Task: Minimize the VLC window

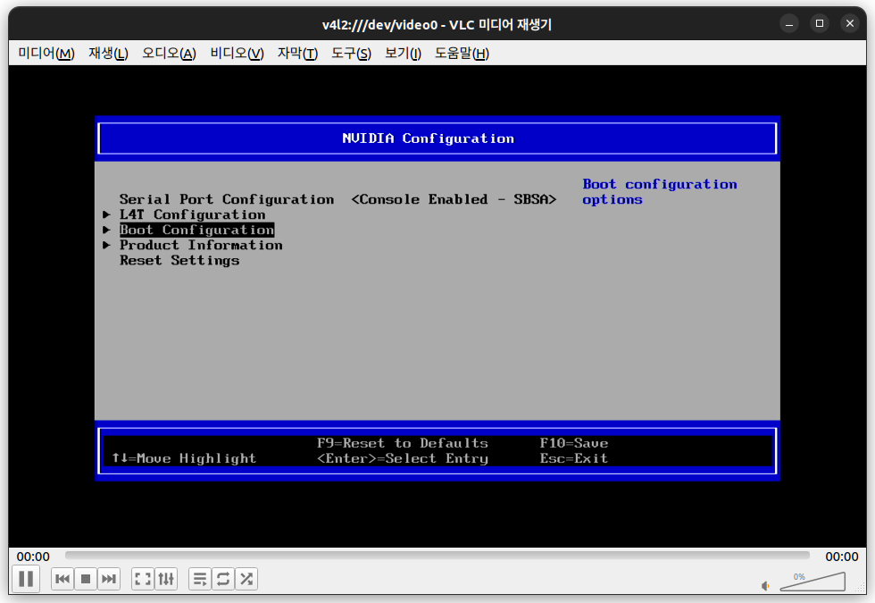Action: 789,23
